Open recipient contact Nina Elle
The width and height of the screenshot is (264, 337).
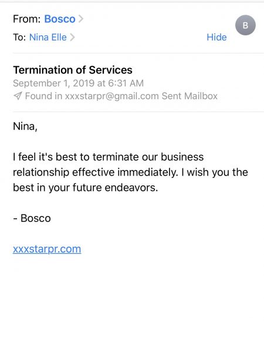48,37
